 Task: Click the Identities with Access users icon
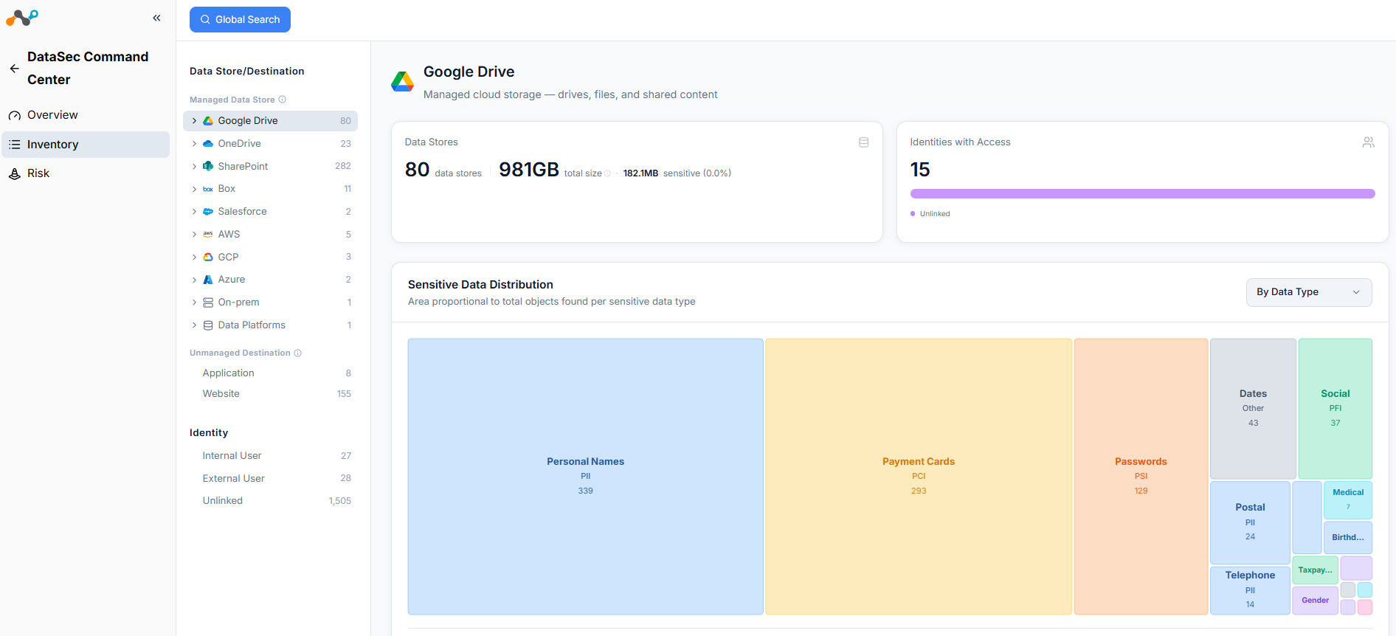click(x=1368, y=142)
